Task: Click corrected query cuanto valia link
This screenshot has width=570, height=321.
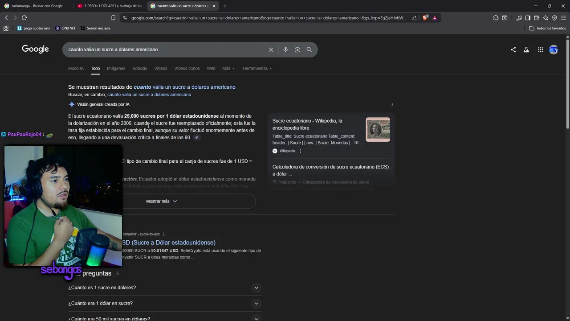Action: click(x=184, y=87)
